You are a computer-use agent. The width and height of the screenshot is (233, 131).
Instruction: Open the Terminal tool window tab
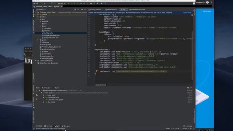coord(48,126)
